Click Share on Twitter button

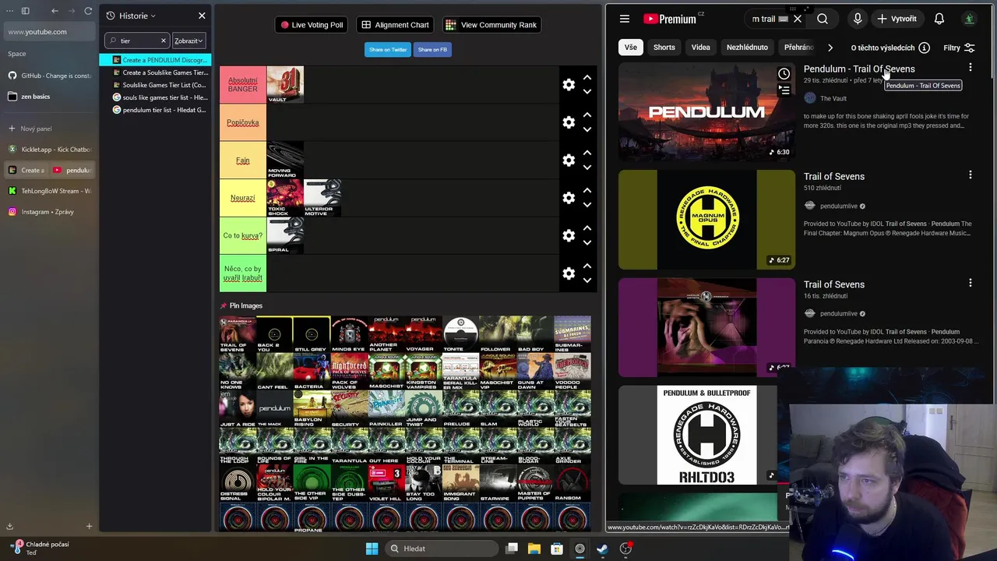387,49
